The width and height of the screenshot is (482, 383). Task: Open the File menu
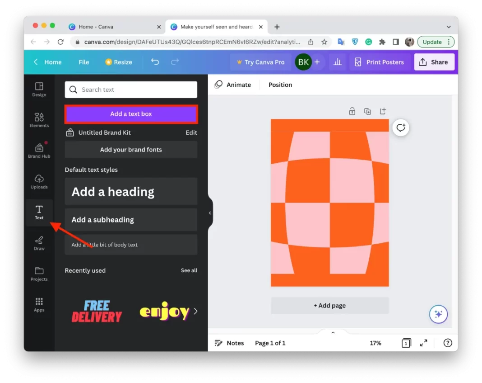coord(84,62)
